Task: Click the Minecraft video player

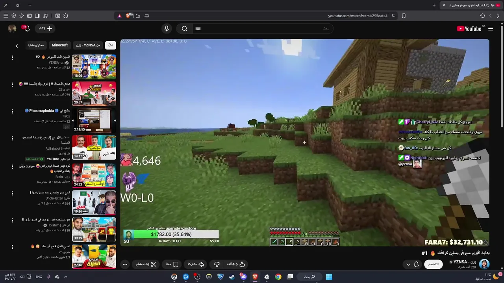Action: click(x=304, y=142)
